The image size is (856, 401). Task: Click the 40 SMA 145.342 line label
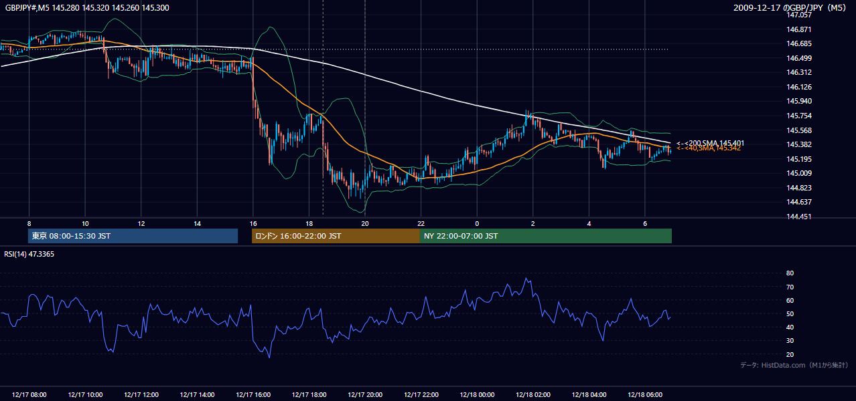tap(708, 148)
